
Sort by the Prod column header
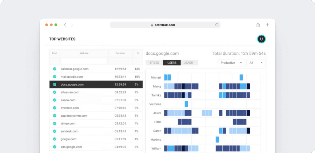(55, 53)
